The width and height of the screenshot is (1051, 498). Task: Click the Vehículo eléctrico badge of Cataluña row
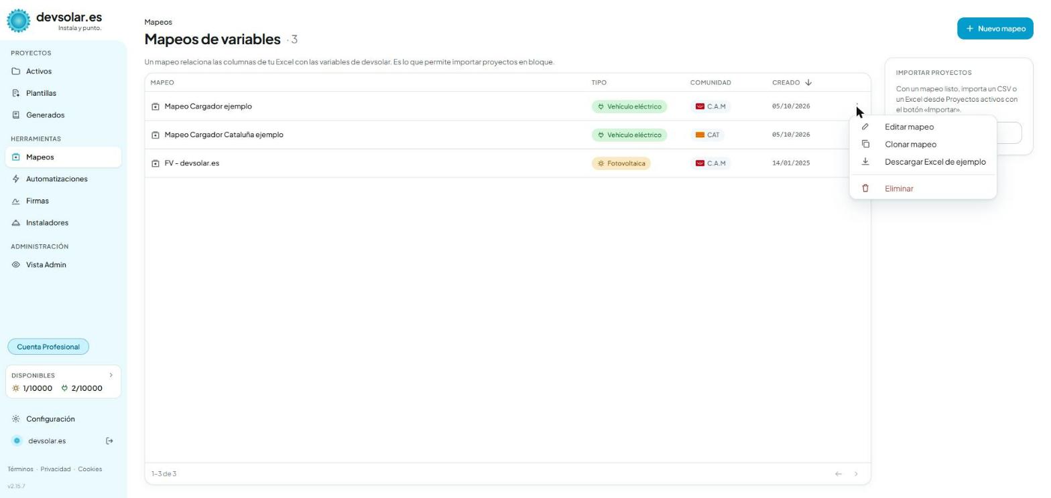coord(629,135)
